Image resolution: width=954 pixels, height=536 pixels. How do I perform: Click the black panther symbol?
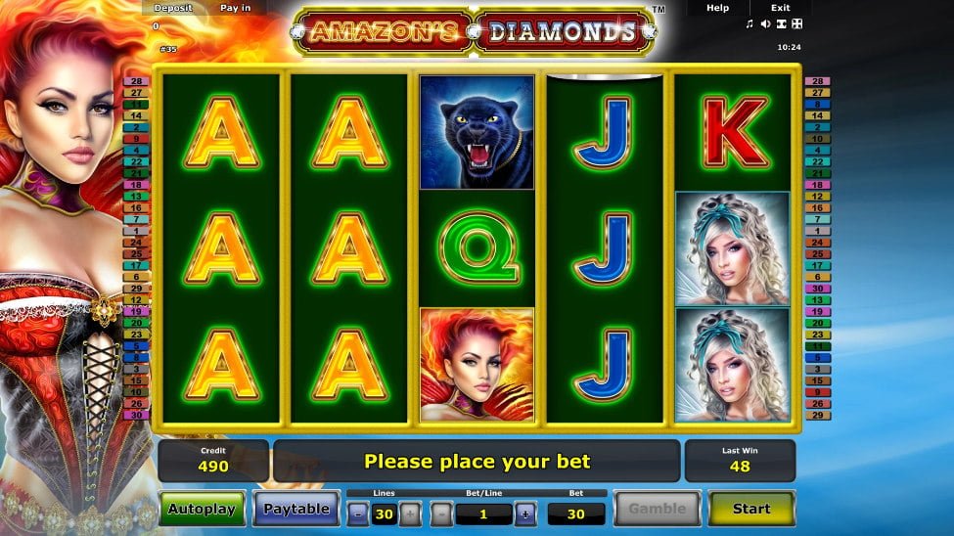[x=477, y=132]
